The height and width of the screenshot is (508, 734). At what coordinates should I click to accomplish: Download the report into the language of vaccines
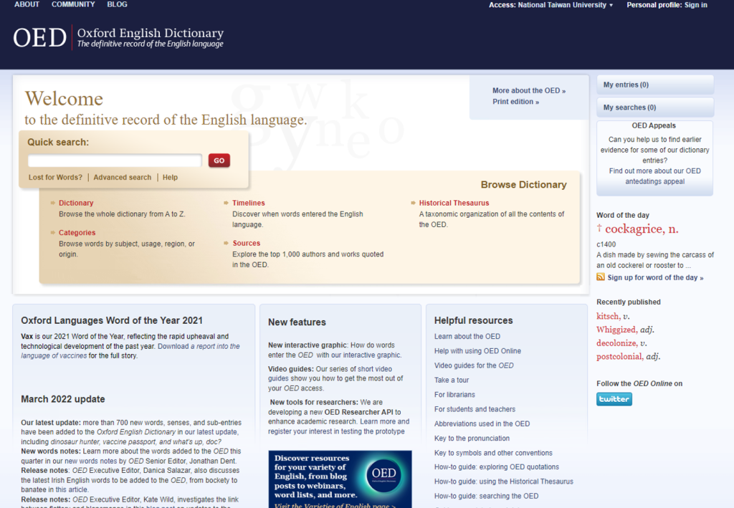[x=130, y=351]
